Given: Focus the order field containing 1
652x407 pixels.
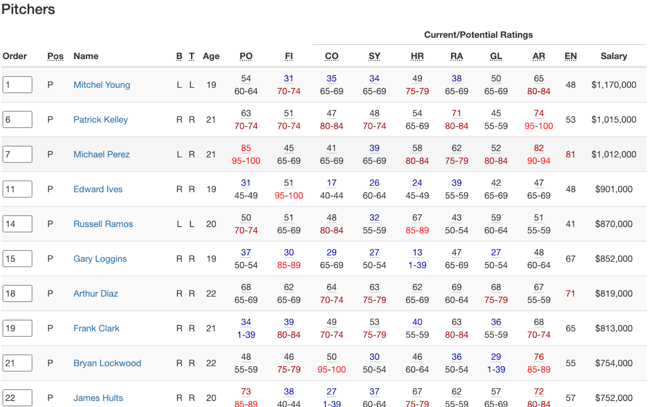Looking at the screenshot, I should point(17,85).
